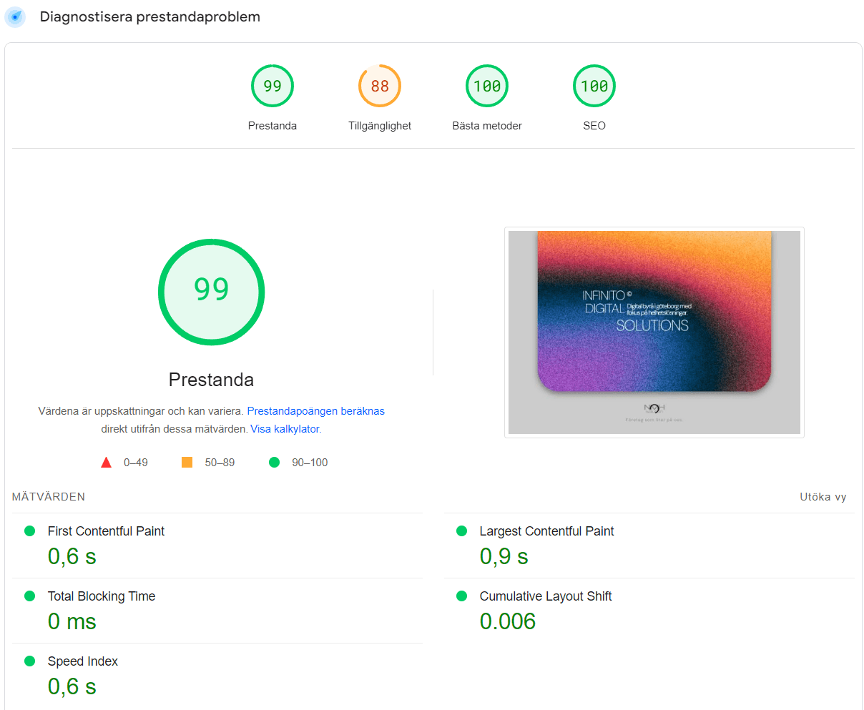Click the 90–100 legend text
The height and width of the screenshot is (710, 864).
pos(310,463)
